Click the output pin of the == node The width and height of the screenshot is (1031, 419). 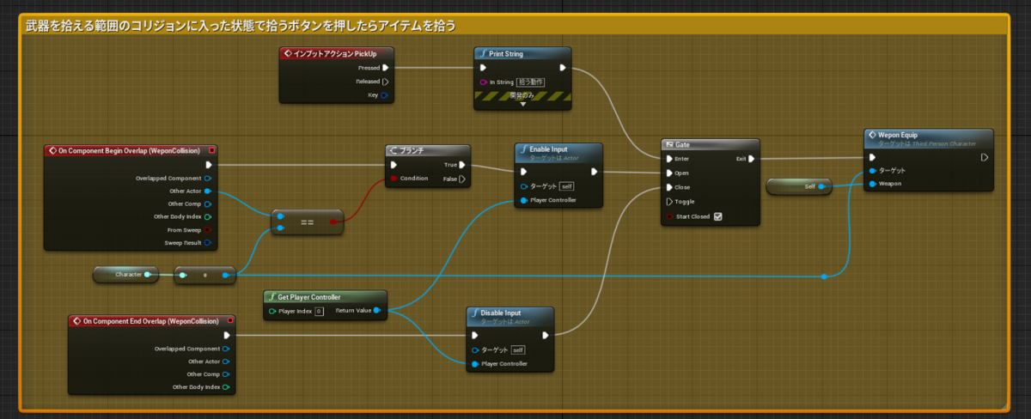333,222
